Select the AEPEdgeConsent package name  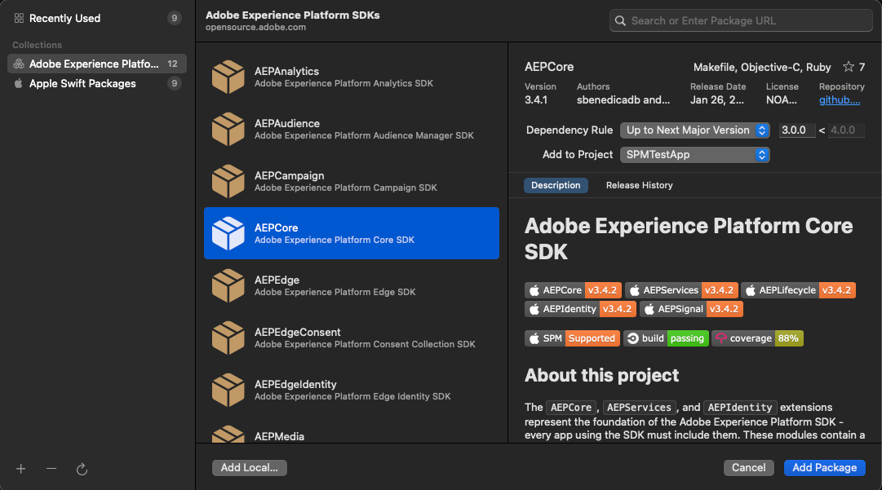(x=298, y=332)
